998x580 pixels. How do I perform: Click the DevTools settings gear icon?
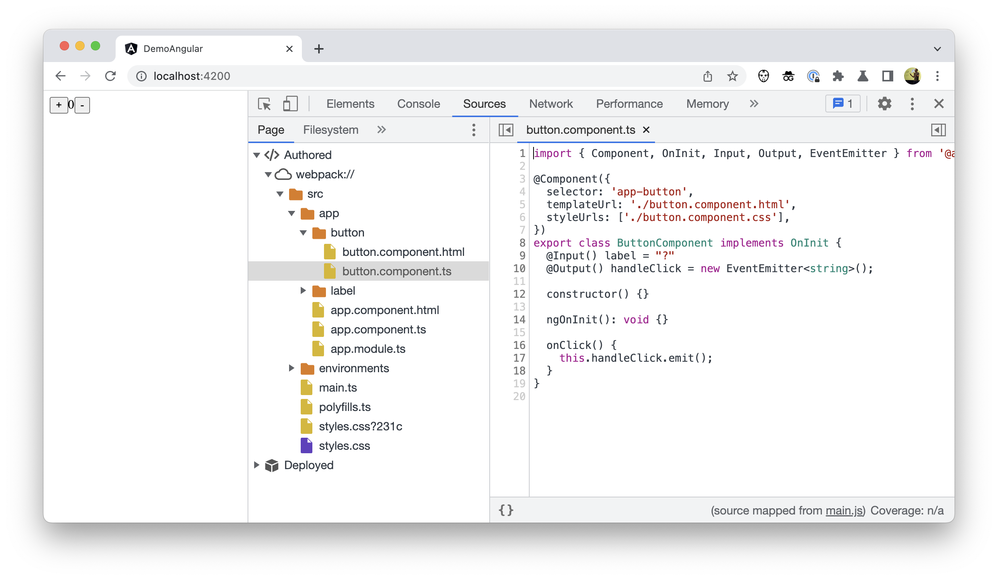pos(885,104)
